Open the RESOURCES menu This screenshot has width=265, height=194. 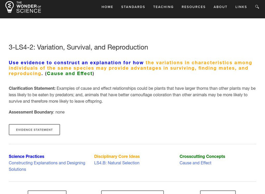[194, 7]
